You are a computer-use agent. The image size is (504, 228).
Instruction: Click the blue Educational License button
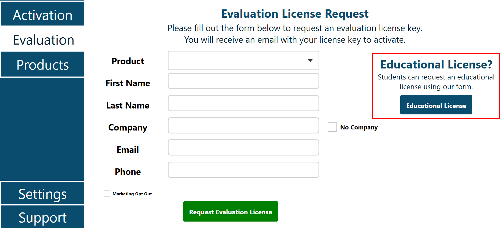[x=436, y=105]
